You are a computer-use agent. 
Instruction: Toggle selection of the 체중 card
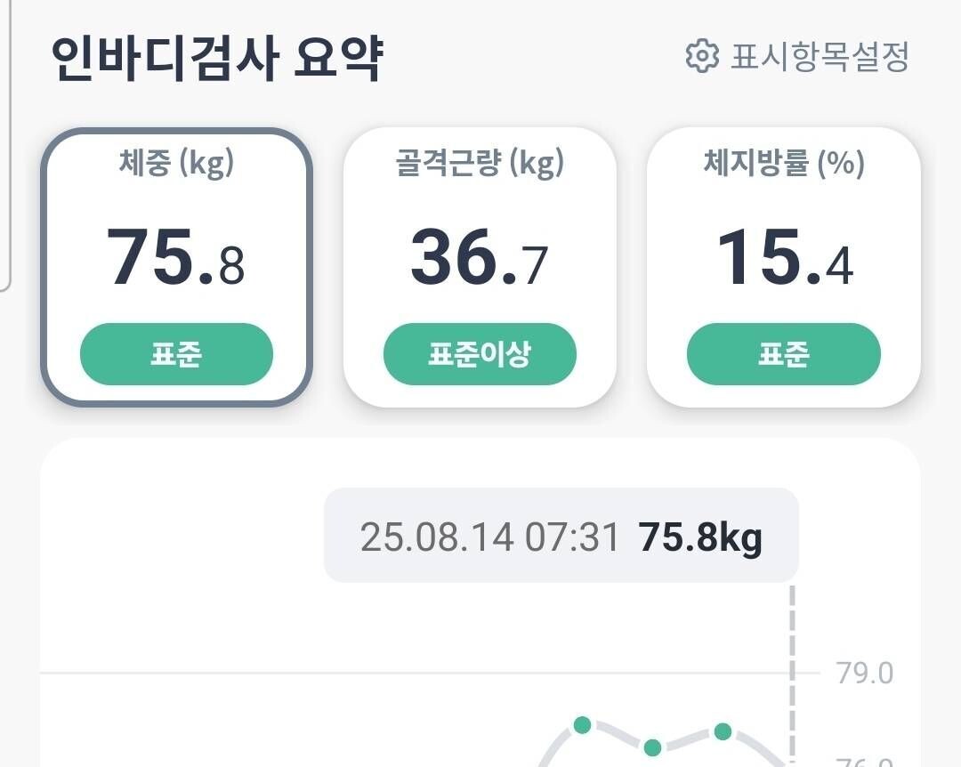176,264
